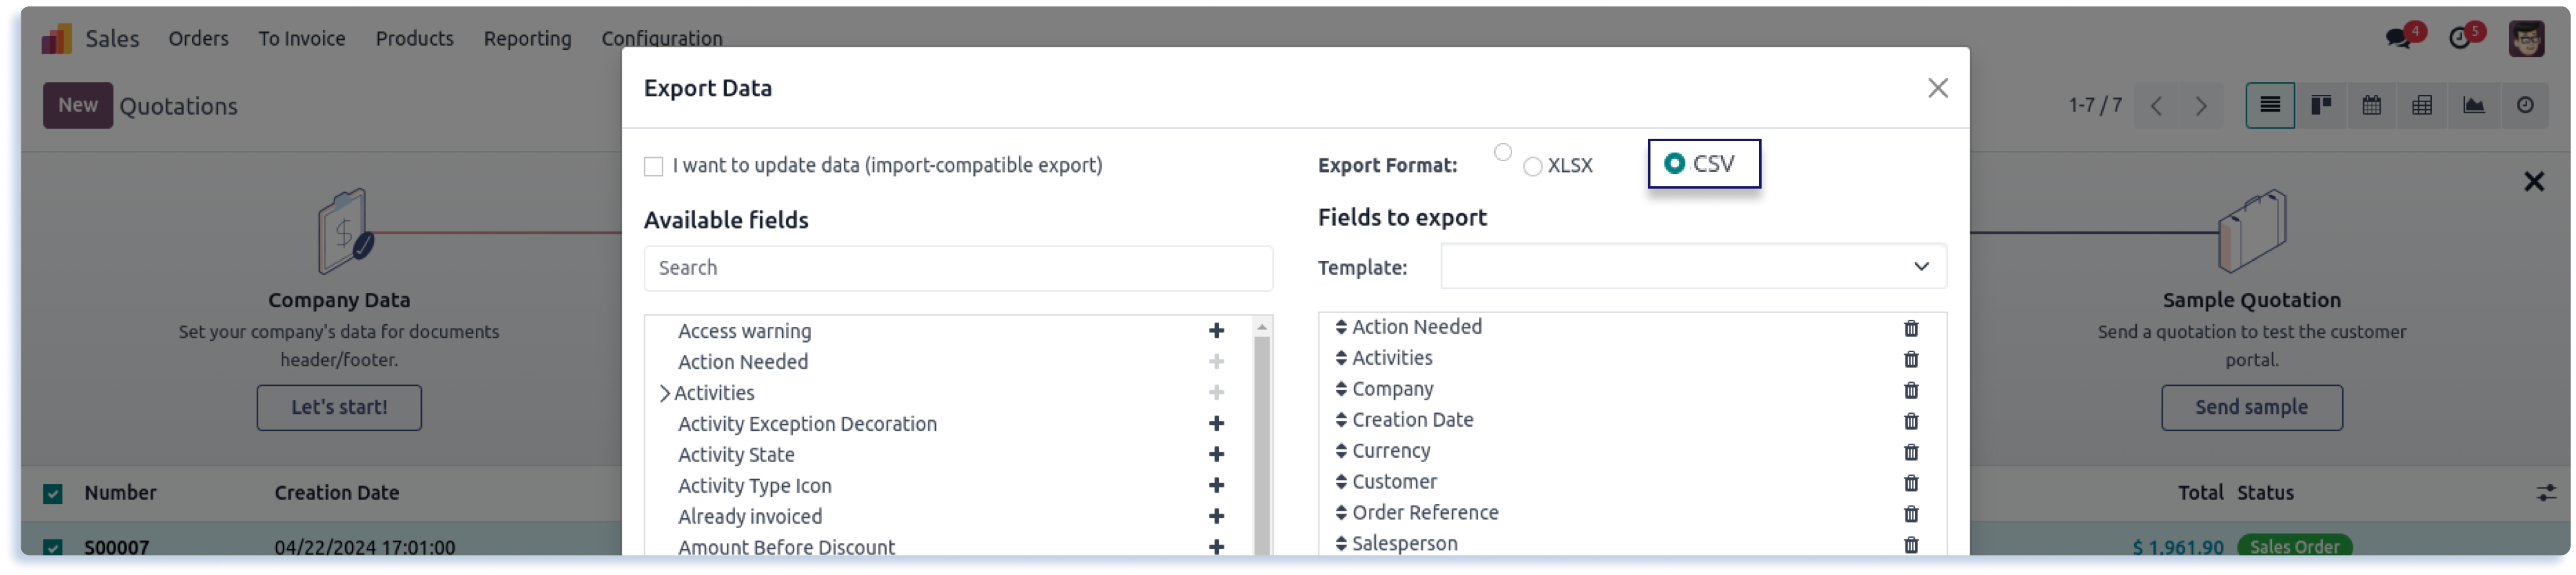This screenshot has width=2576, height=575.
Task: Switch to activity view
Action: [x=2524, y=105]
